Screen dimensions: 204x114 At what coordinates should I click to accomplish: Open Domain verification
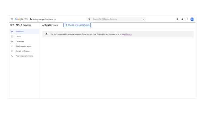[x=24, y=51]
